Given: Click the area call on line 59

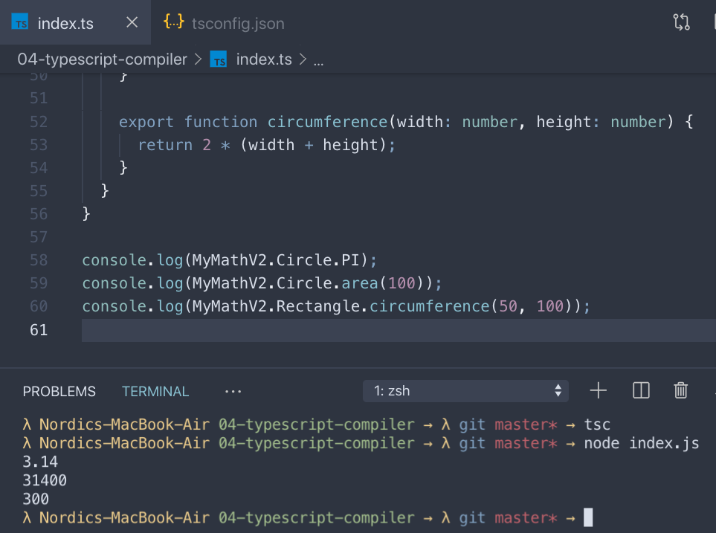Looking at the screenshot, I should click(360, 283).
